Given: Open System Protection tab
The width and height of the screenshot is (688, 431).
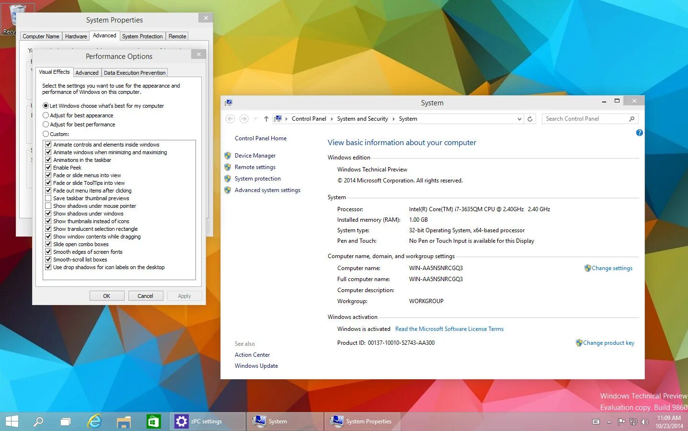Looking at the screenshot, I should pos(142,36).
